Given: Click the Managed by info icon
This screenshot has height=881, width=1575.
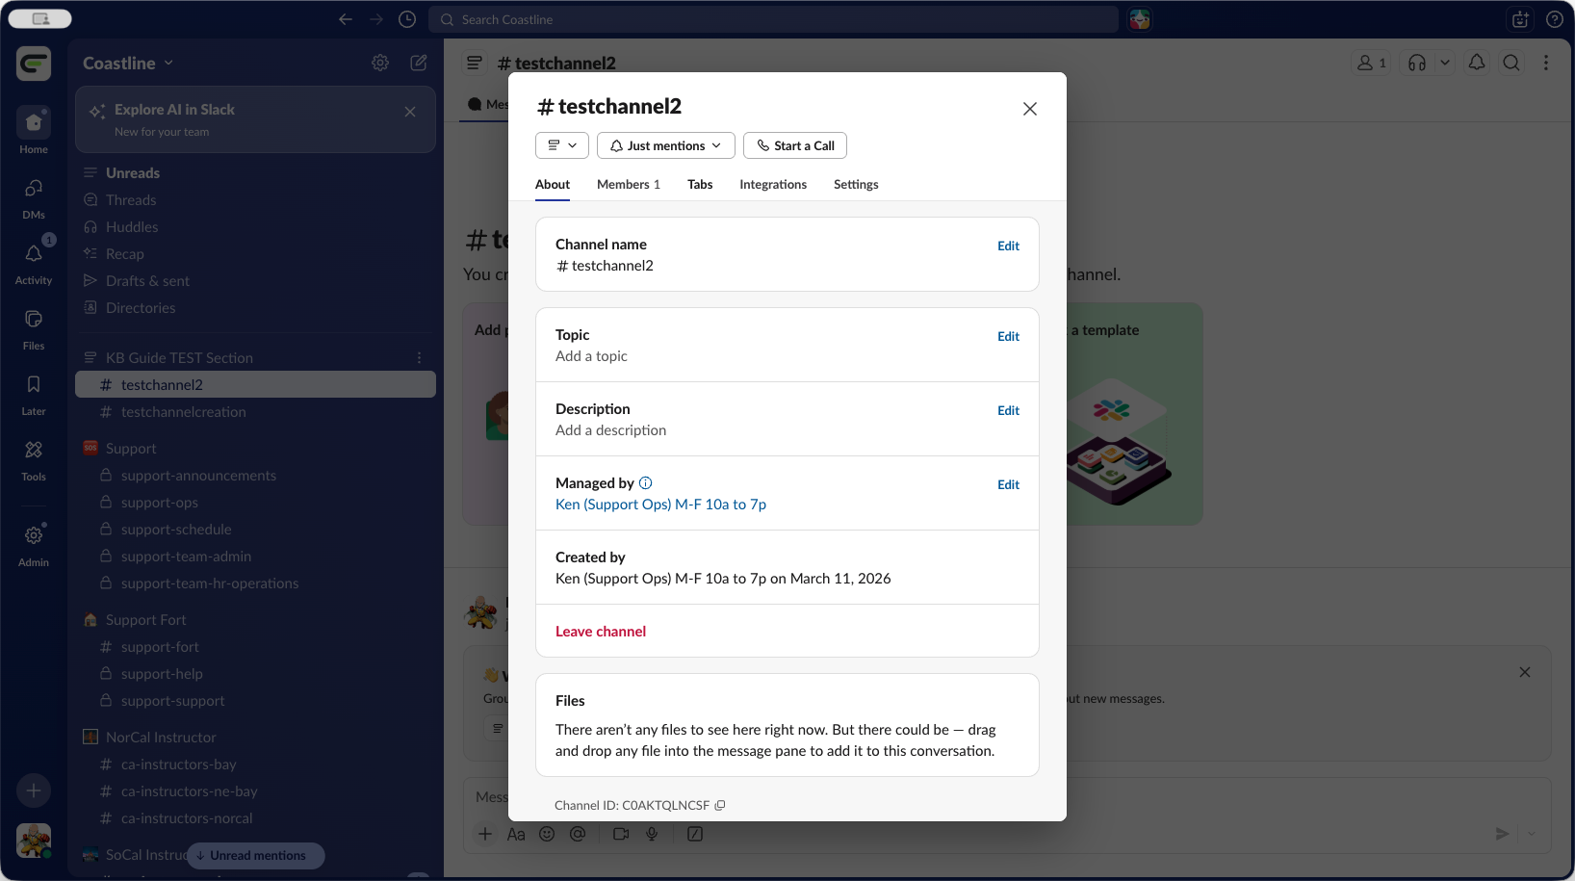Looking at the screenshot, I should point(645,483).
